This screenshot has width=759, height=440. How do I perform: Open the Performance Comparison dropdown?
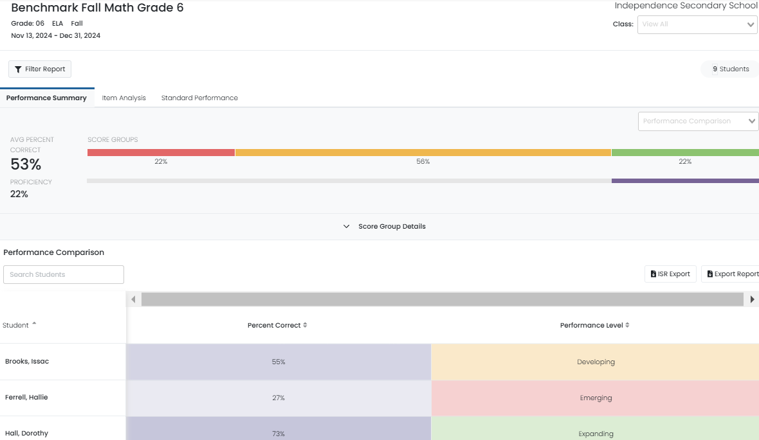698,121
